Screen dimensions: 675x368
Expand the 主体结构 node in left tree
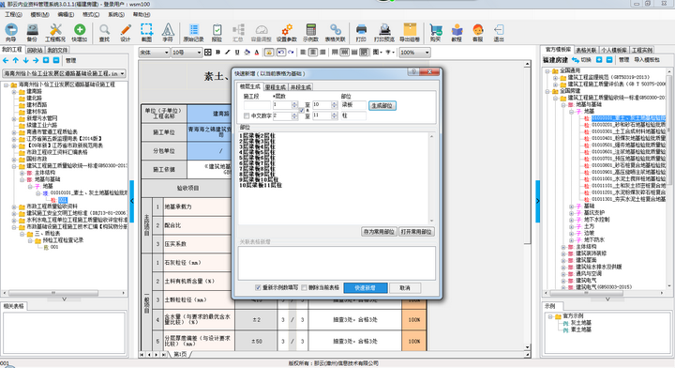click(x=22, y=173)
